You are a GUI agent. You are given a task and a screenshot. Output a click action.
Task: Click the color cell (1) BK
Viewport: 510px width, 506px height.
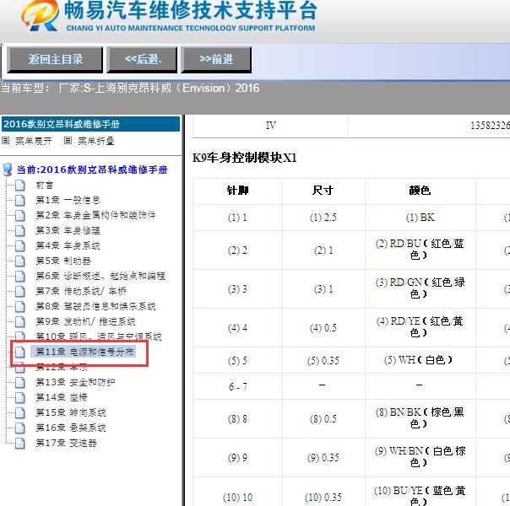(420, 218)
